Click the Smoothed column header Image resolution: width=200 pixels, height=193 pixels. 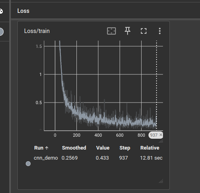pyautogui.click(x=74, y=148)
